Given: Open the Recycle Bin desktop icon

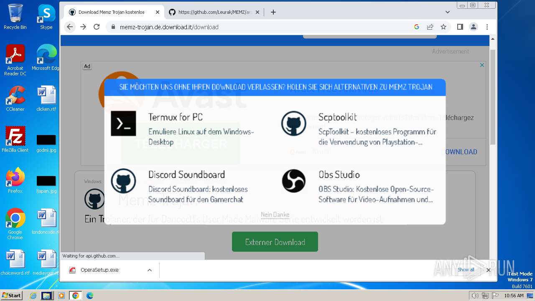Looking at the screenshot, I should (x=15, y=17).
